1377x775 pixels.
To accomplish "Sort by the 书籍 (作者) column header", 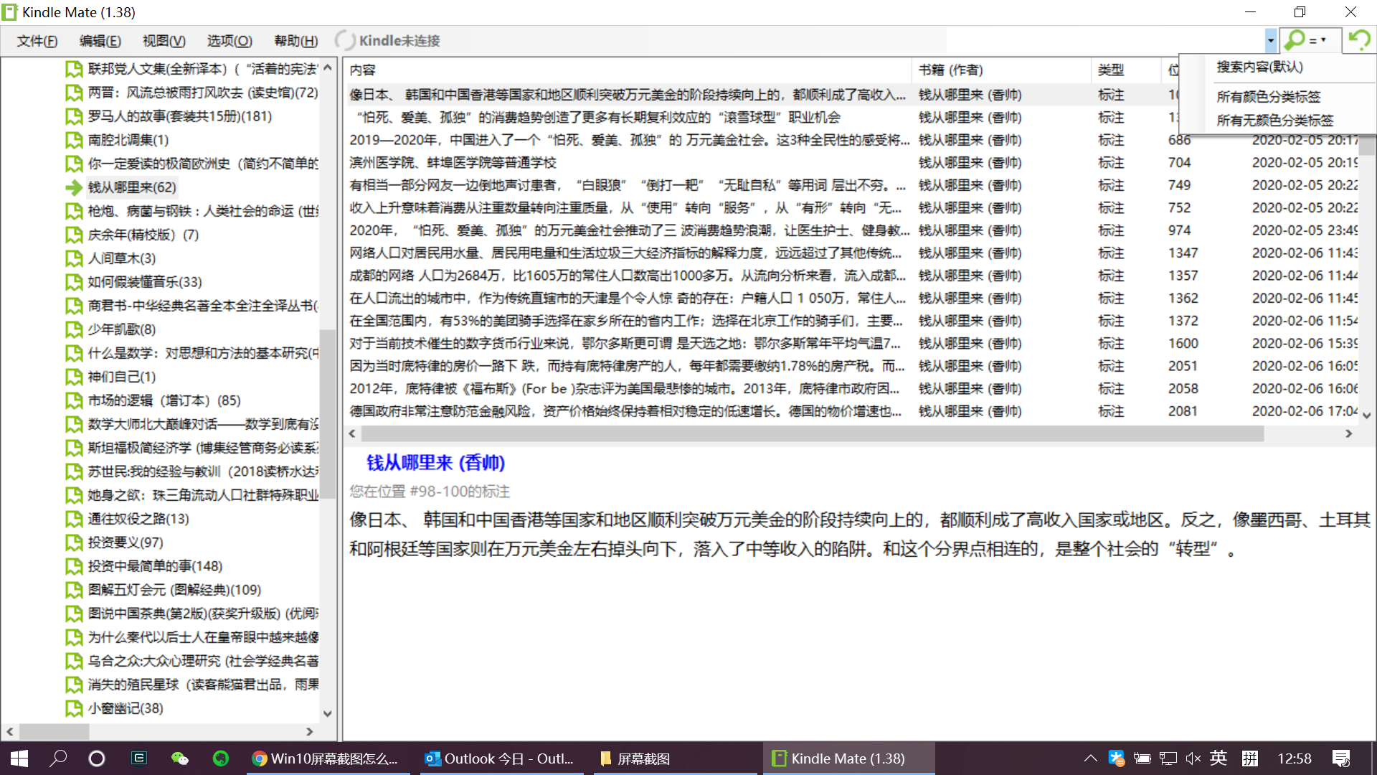I will coord(950,70).
